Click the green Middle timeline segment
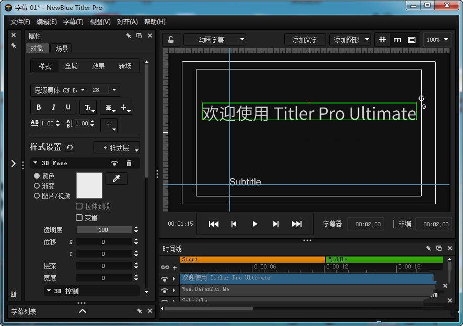 pyautogui.click(x=385, y=259)
